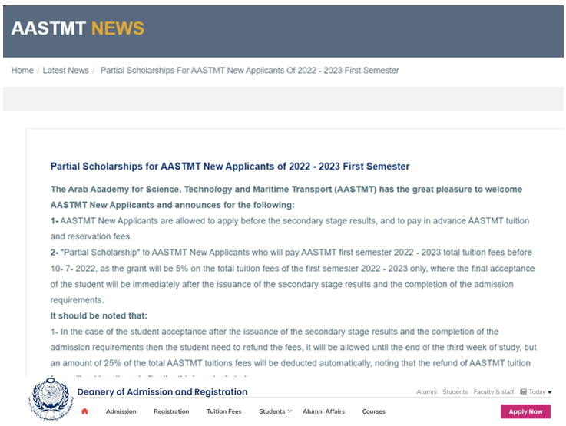This screenshot has height=426, width=566.
Task: Open the Courses menu item
Action: point(373,411)
